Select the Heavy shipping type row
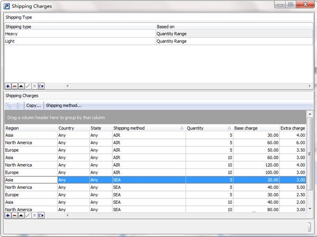This screenshot has width=317, height=237. coord(158,34)
